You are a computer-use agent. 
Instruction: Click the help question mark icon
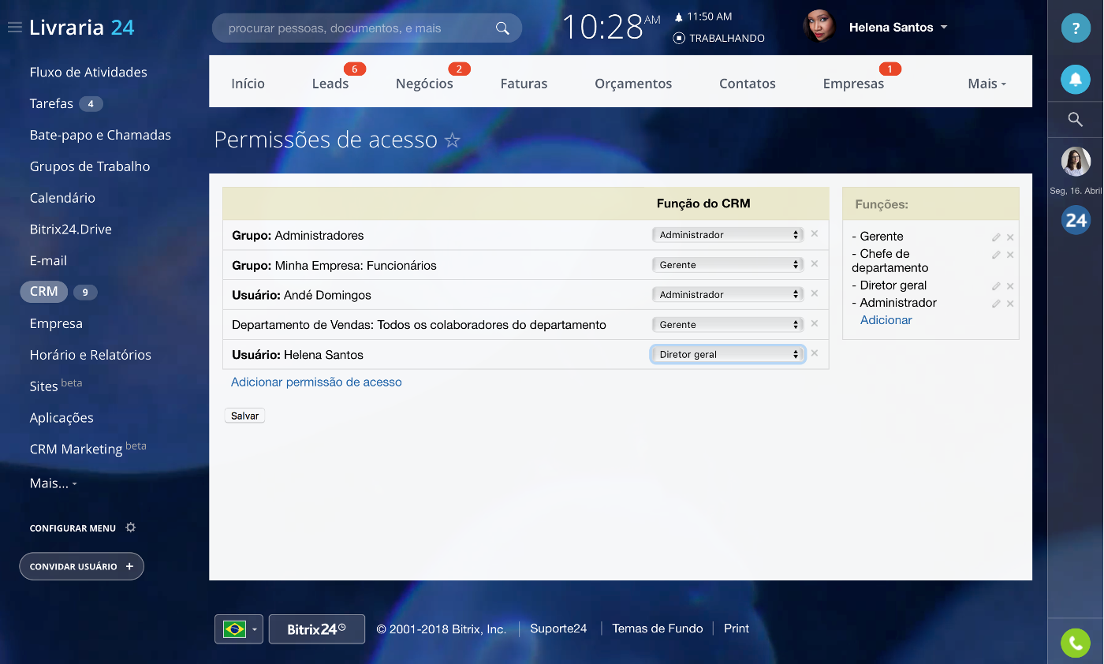1076,28
